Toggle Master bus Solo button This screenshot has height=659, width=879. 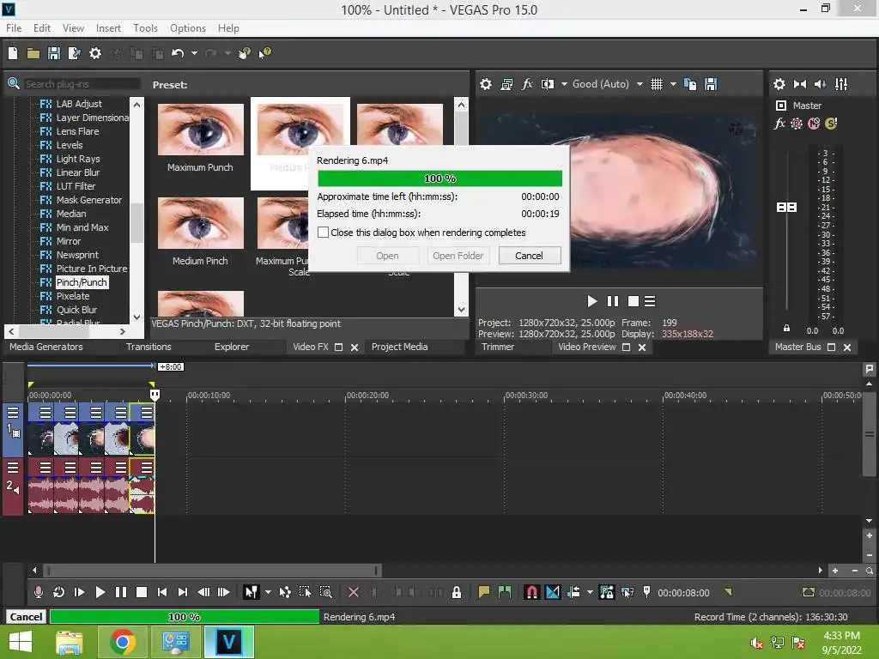click(x=831, y=124)
